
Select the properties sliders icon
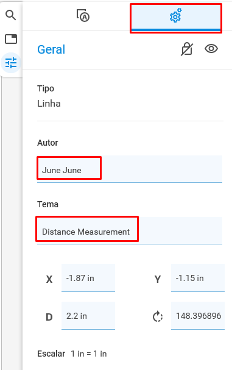click(11, 63)
